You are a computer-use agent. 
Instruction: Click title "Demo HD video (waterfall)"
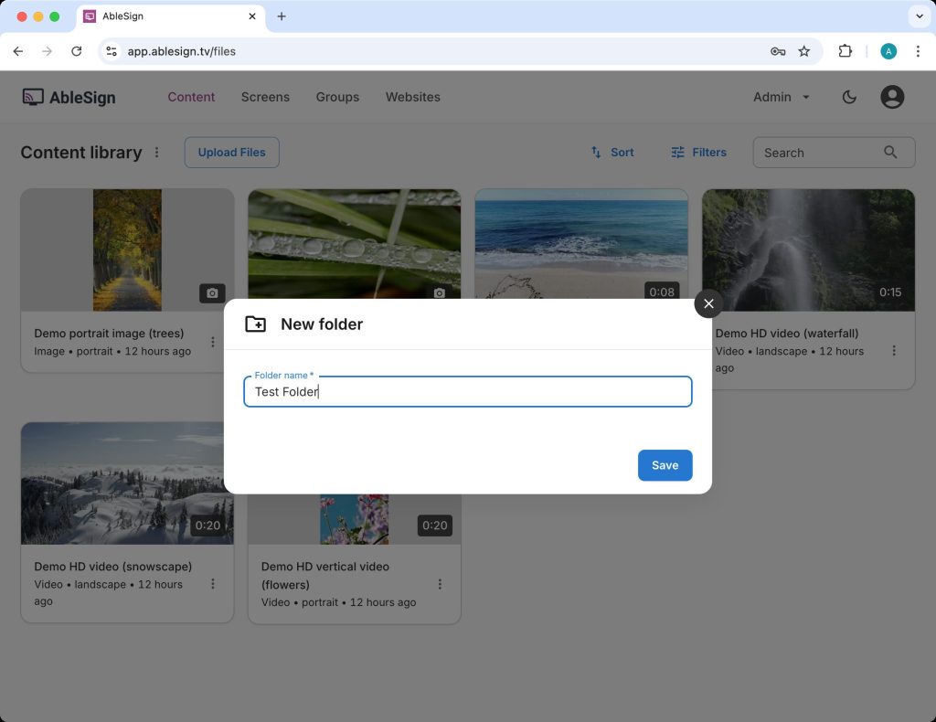pyautogui.click(x=787, y=333)
